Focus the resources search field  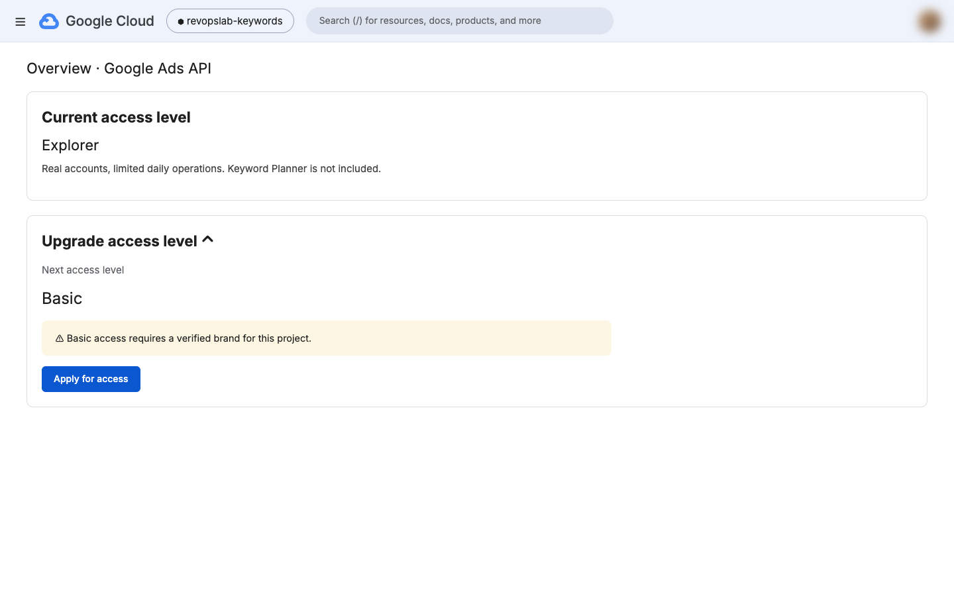(x=460, y=21)
